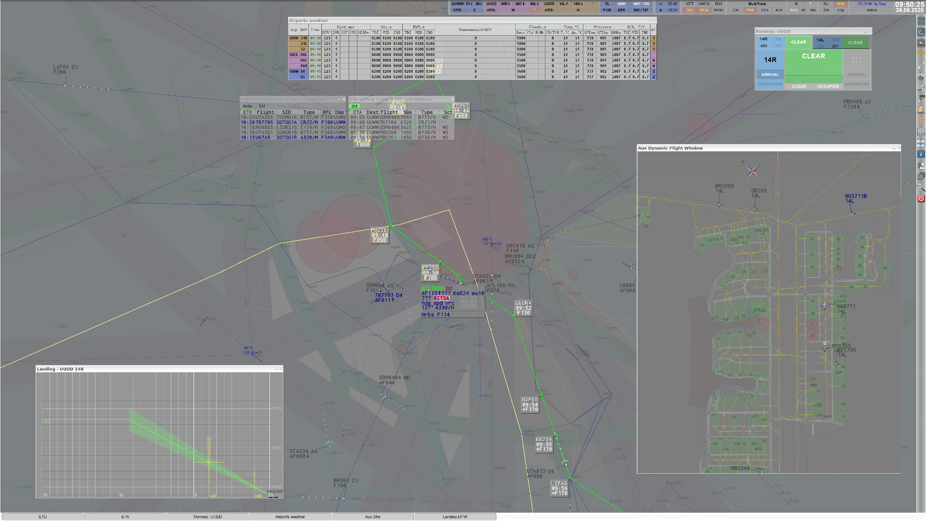Viewport: 926px width, 521px height.
Task: Click the PLN flight plan icon
Action: [921, 132]
